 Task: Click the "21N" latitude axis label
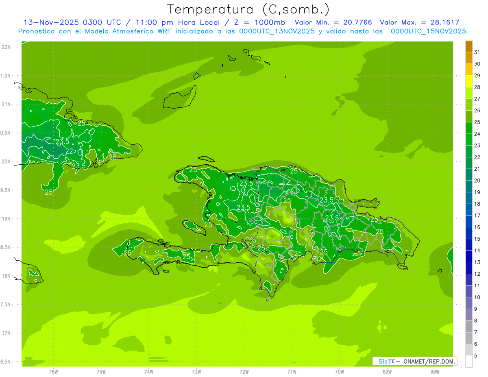(x=6, y=104)
